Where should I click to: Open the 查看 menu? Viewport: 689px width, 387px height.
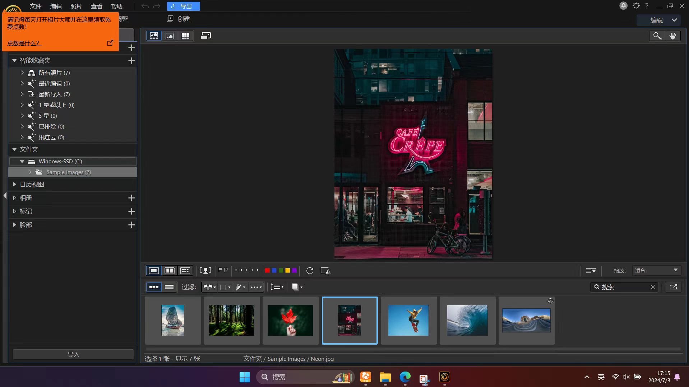[x=96, y=6]
